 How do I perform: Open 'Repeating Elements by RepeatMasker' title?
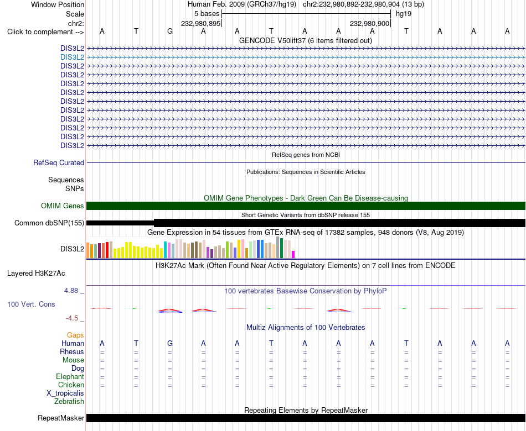pos(306,410)
